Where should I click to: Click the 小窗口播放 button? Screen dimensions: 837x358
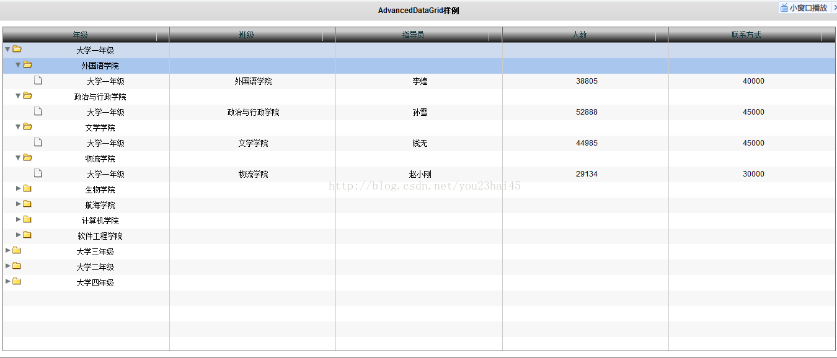pyautogui.click(x=804, y=8)
